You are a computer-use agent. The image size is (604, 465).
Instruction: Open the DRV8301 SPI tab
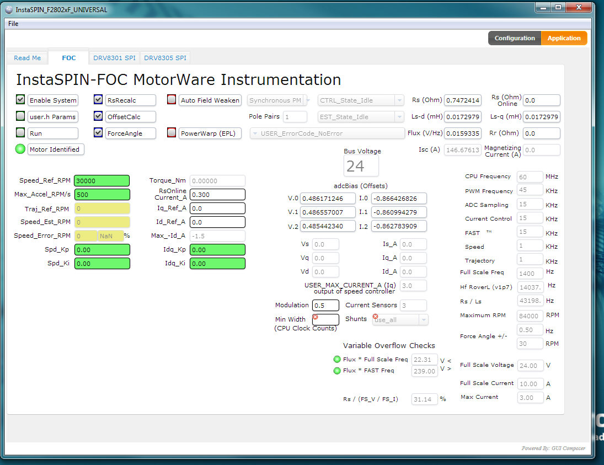click(x=114, y=58)
